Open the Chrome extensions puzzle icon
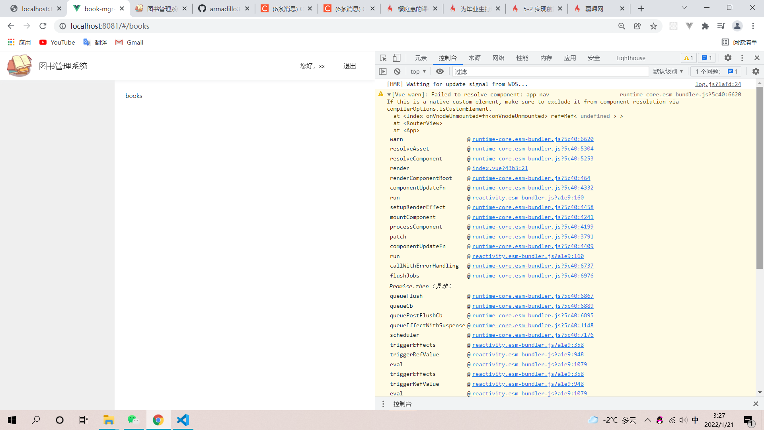764x430 pixels. tap(705, 26)
